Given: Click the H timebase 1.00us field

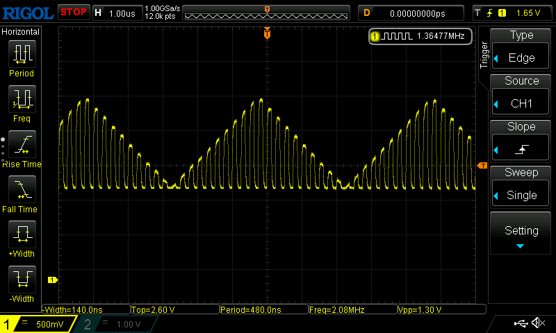Looking at the screenshot, I should point(117,13).
